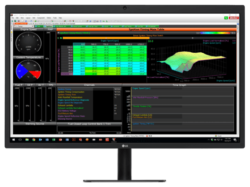Open the Word icon in the taskbar

pyautogui.click(x=47, y=139)
